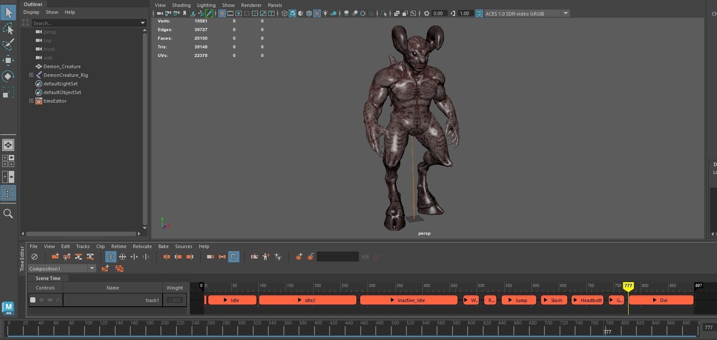The width and height of the screenshot is (717, 340).
Task: Switch to single perspective view layout
Action: click(x=8, y=145)
